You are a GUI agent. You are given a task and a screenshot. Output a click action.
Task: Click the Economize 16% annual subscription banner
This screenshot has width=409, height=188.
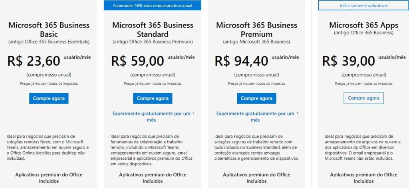click(x=153, y=6)
